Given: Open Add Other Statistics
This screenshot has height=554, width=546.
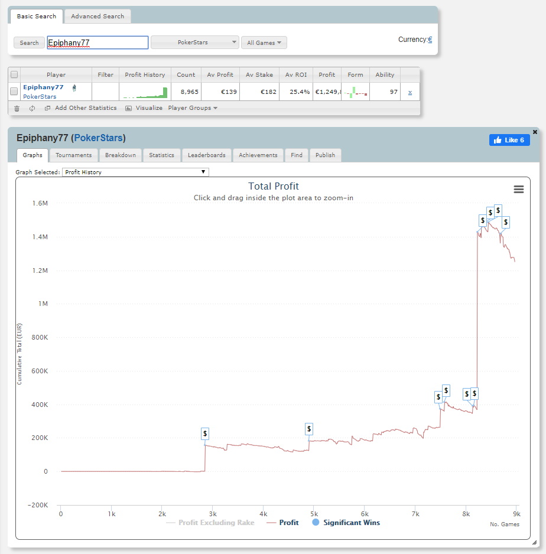Looking at the screenshot, I should [x=81, y=108].
